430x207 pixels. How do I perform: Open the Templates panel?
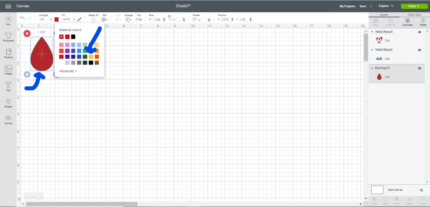pyautogui.click(x=8, y=36)
